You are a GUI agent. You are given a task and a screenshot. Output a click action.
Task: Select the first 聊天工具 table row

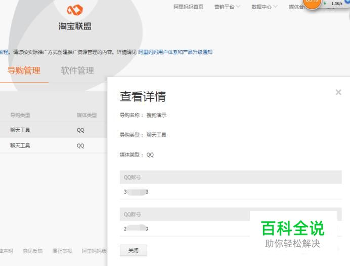point(54,130)
